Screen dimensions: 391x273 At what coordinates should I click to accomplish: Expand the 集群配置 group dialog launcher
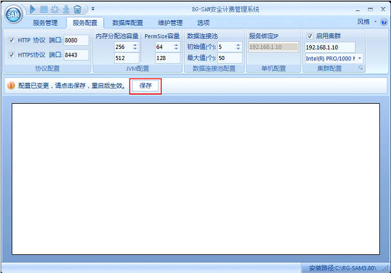pyautogui.click(x=361, y=68)
